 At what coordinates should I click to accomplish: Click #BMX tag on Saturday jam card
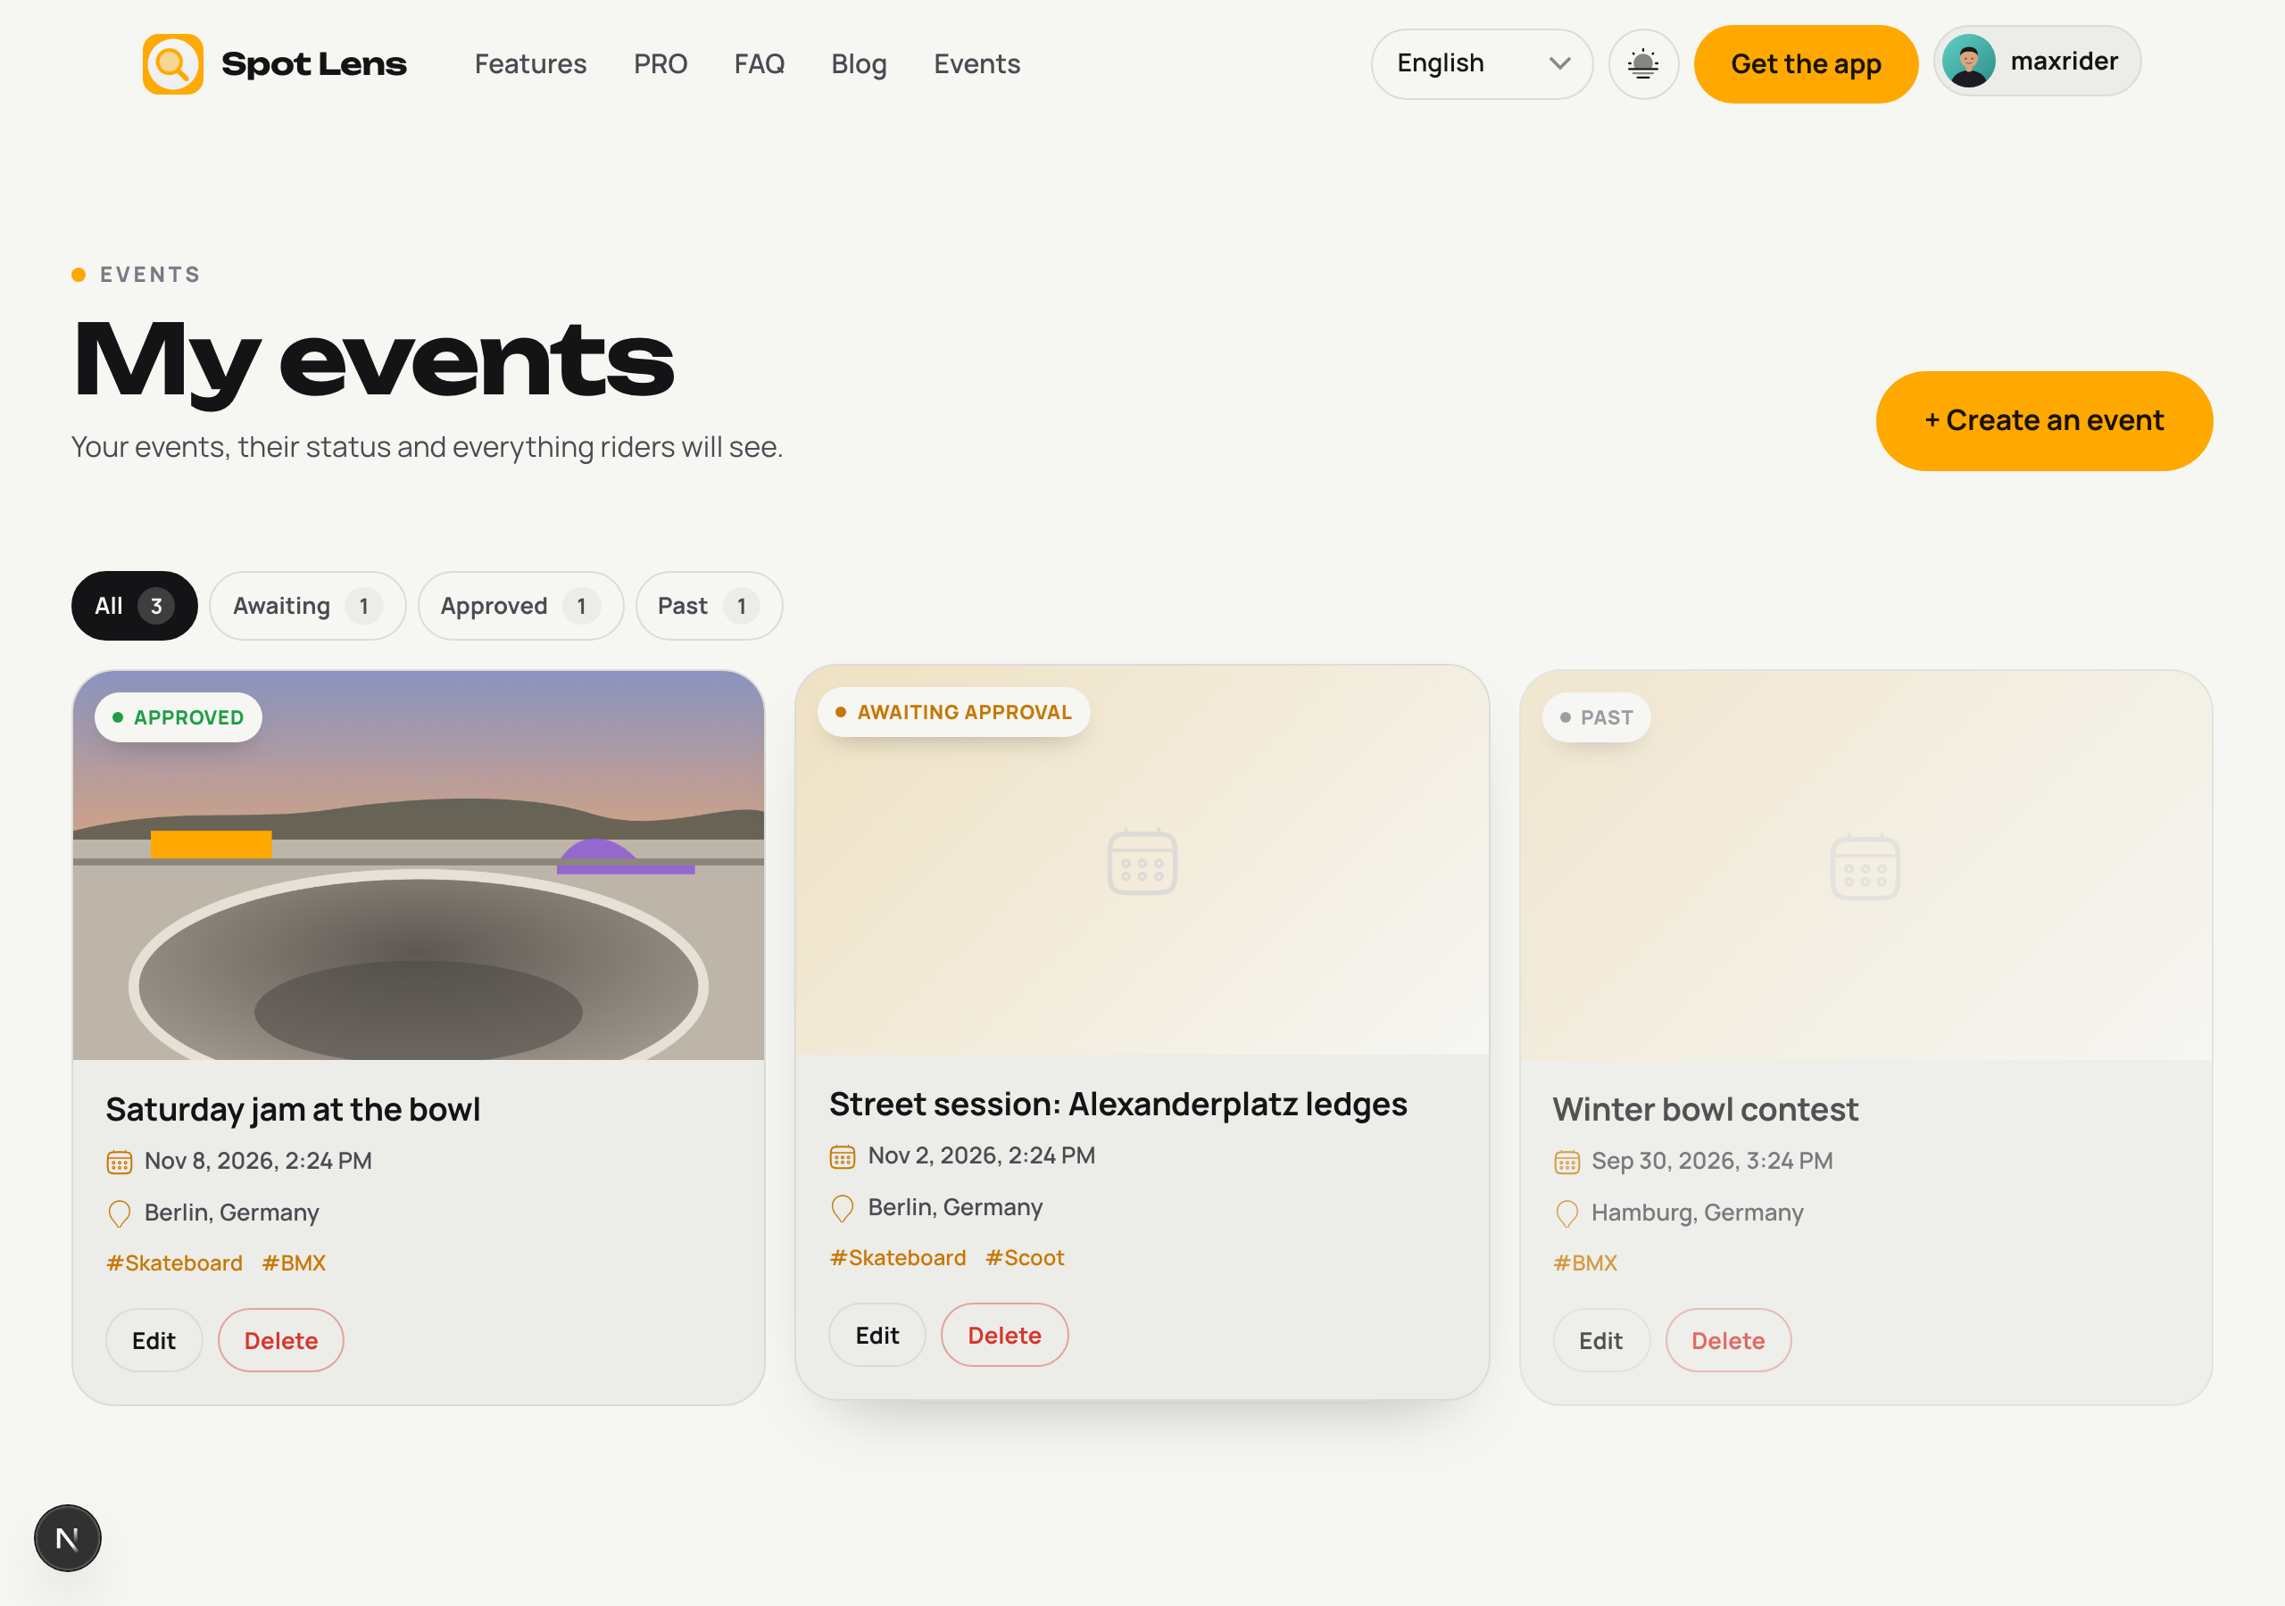click(294, 1263)
